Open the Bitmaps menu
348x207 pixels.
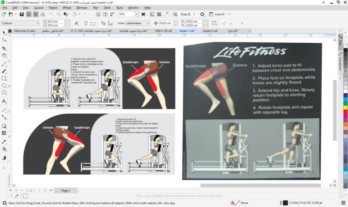point(82,8)
